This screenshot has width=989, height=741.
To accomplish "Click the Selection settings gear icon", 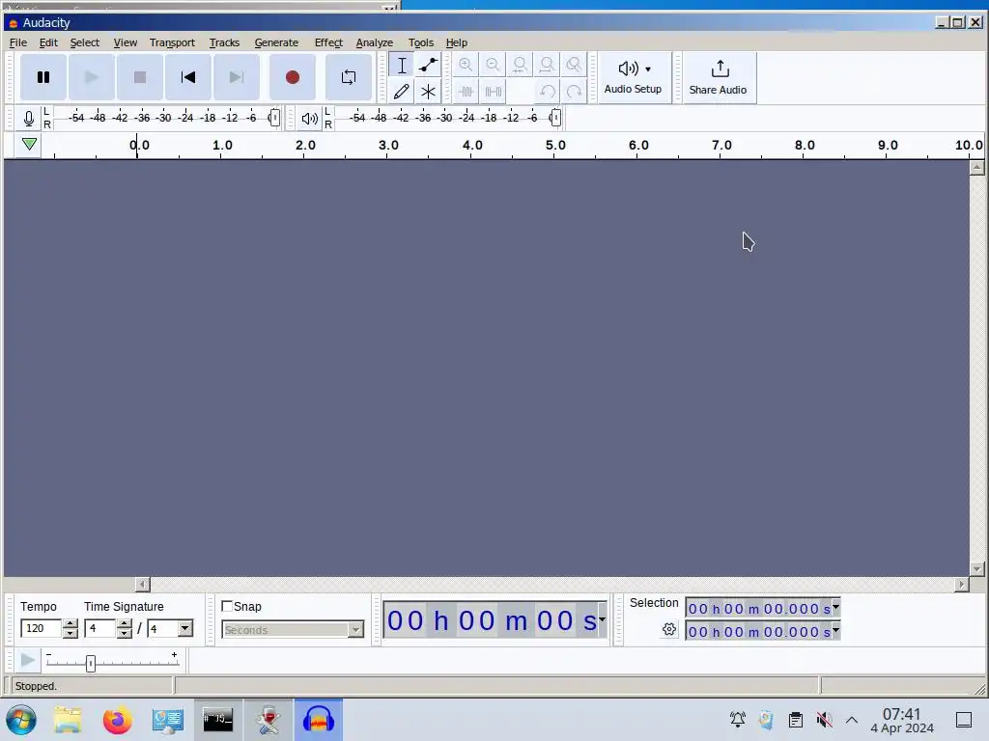I will (x=669, y=629).
